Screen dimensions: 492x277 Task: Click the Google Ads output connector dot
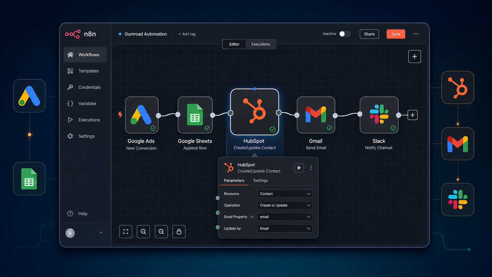(x=159, y=115)
